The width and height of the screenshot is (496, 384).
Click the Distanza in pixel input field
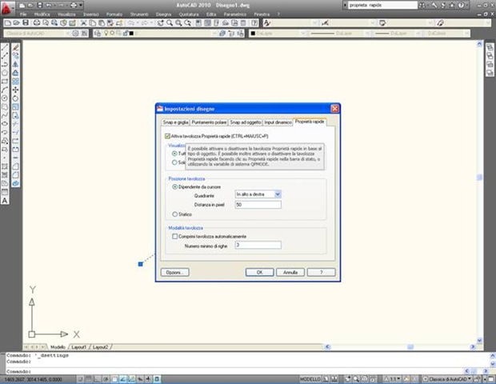258,205
